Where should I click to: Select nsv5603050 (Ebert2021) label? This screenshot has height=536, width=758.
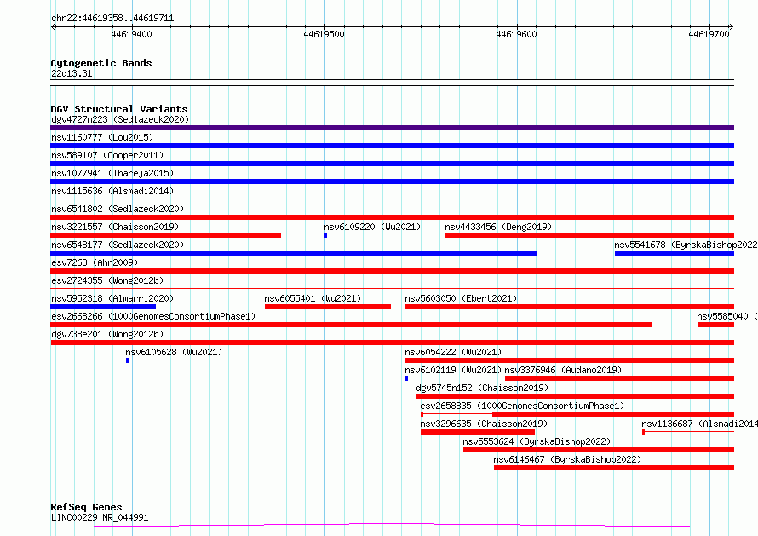[x=461, y=298]
